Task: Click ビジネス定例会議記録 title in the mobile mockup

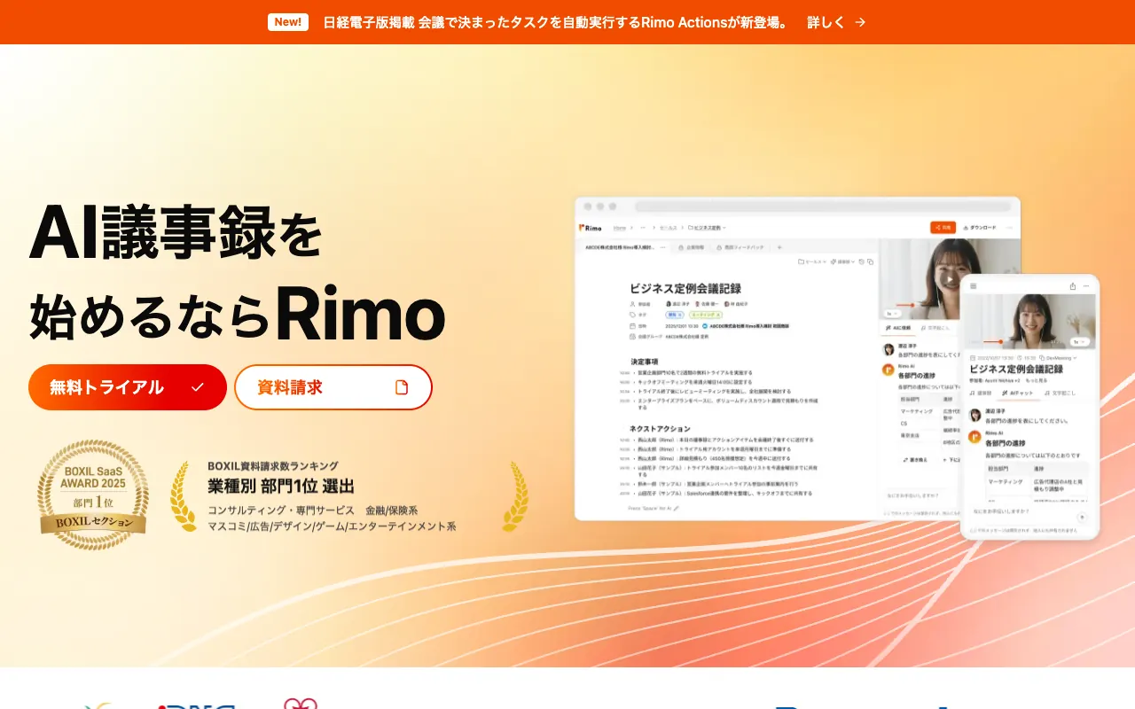Action: tap(1016, 369)
